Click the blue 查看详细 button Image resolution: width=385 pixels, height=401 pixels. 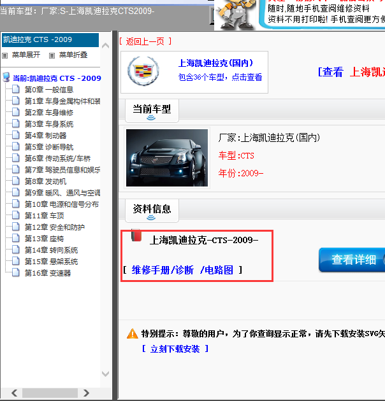pyautogui.click(x=352, y=260)
